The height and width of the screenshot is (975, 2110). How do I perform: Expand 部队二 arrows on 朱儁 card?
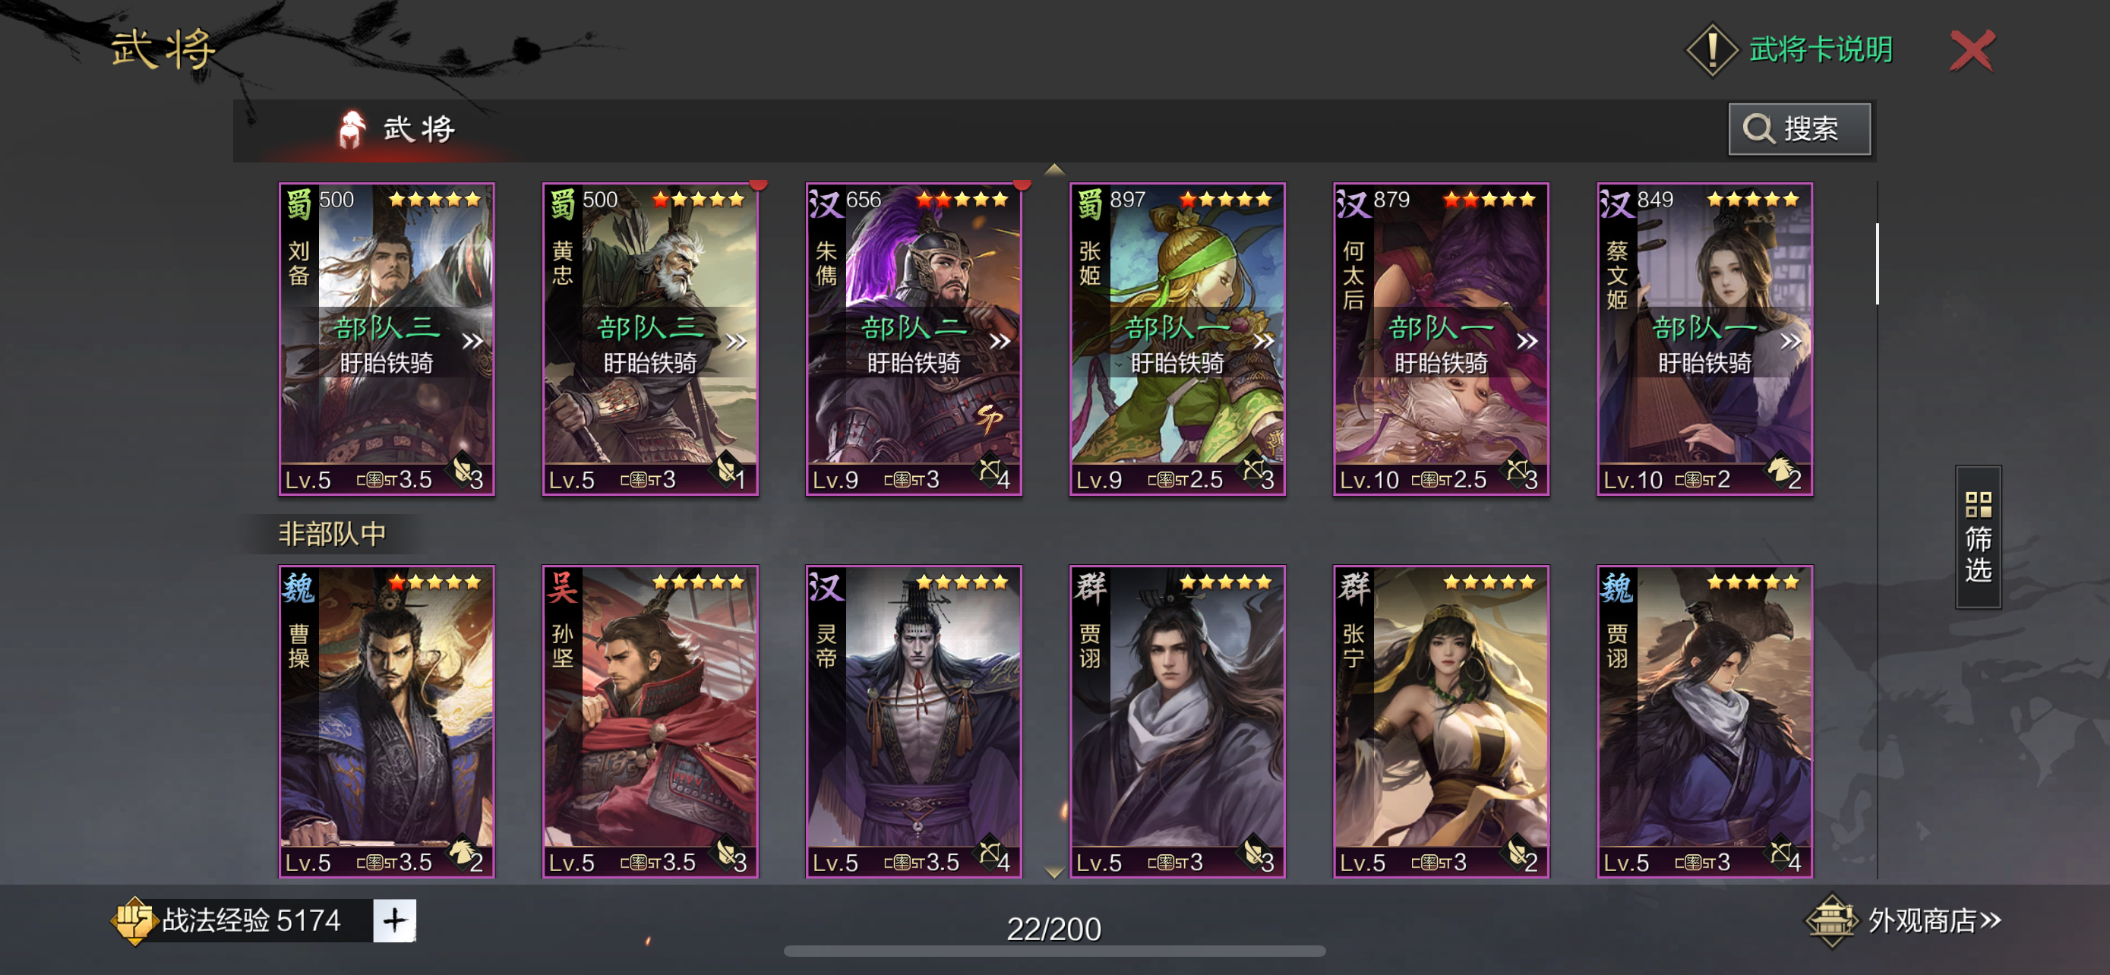[1000, 340]
